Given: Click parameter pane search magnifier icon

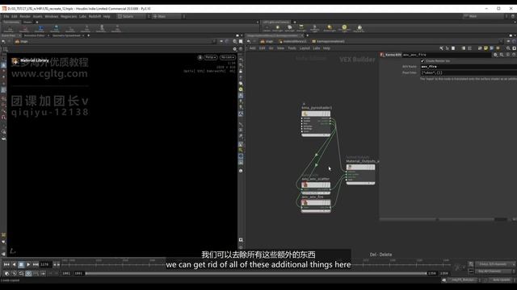Looking at the screenshot, I should coord(502,55).
